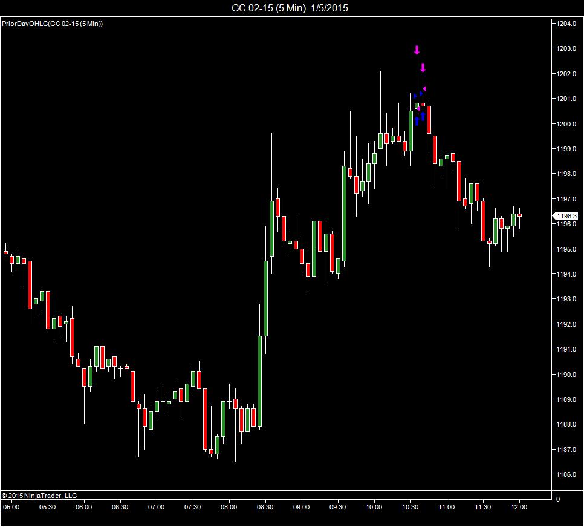Click the 1199.0 price axis label

pos(566,149)
